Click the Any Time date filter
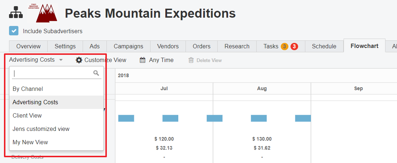 [161, 60]
